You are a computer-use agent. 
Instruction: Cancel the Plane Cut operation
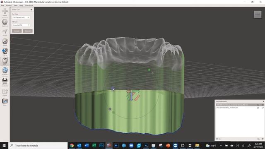click(28, 31)
